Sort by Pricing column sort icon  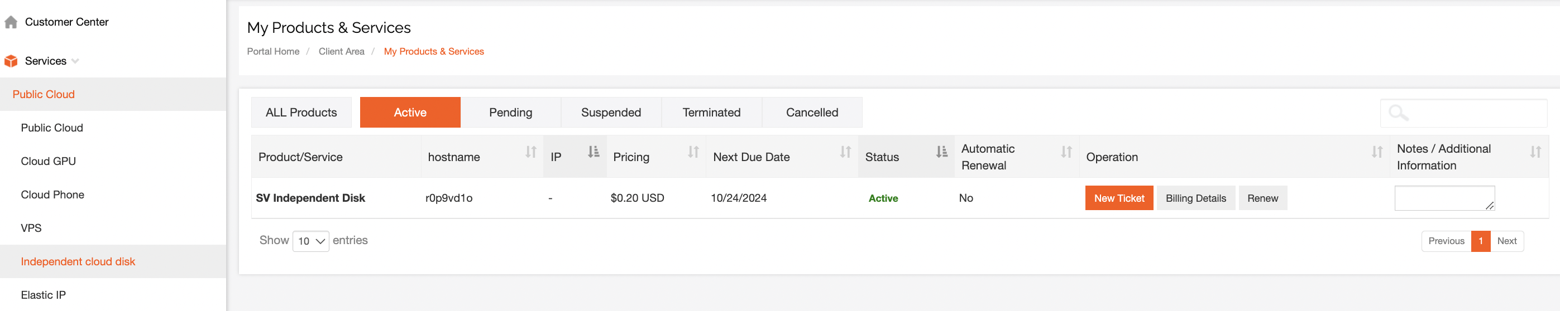(x=693, y=152)
